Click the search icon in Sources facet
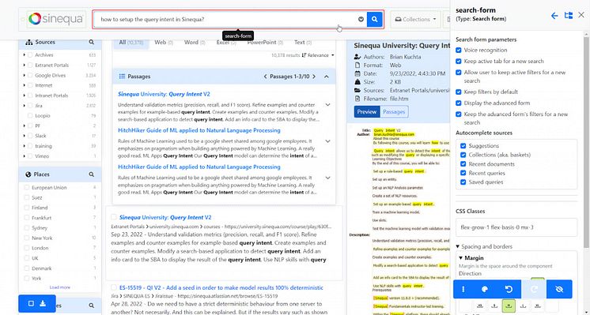590x315 pixels. click(x=92, y=43)
